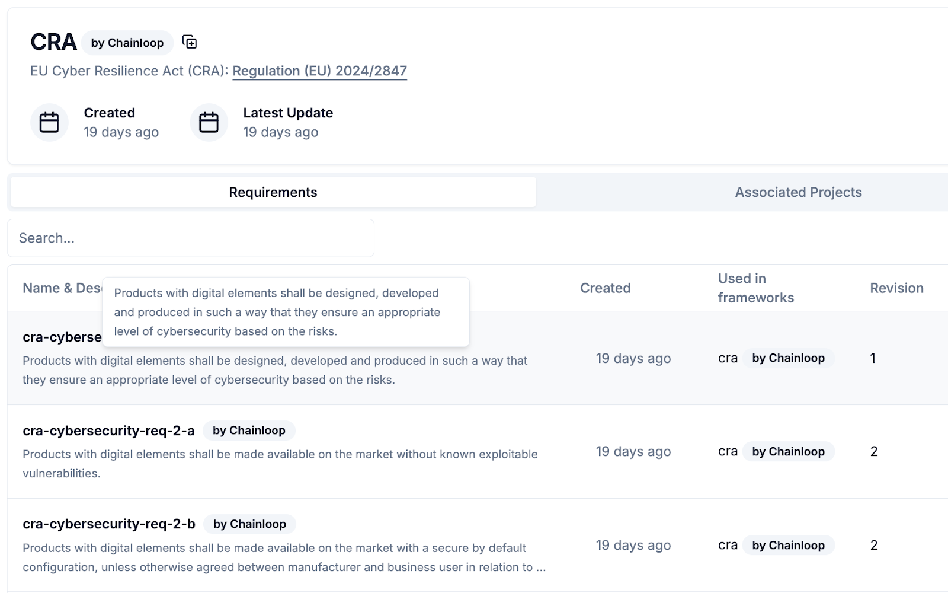Switch to the Associated Projects tab

click(x=798, y=192)
